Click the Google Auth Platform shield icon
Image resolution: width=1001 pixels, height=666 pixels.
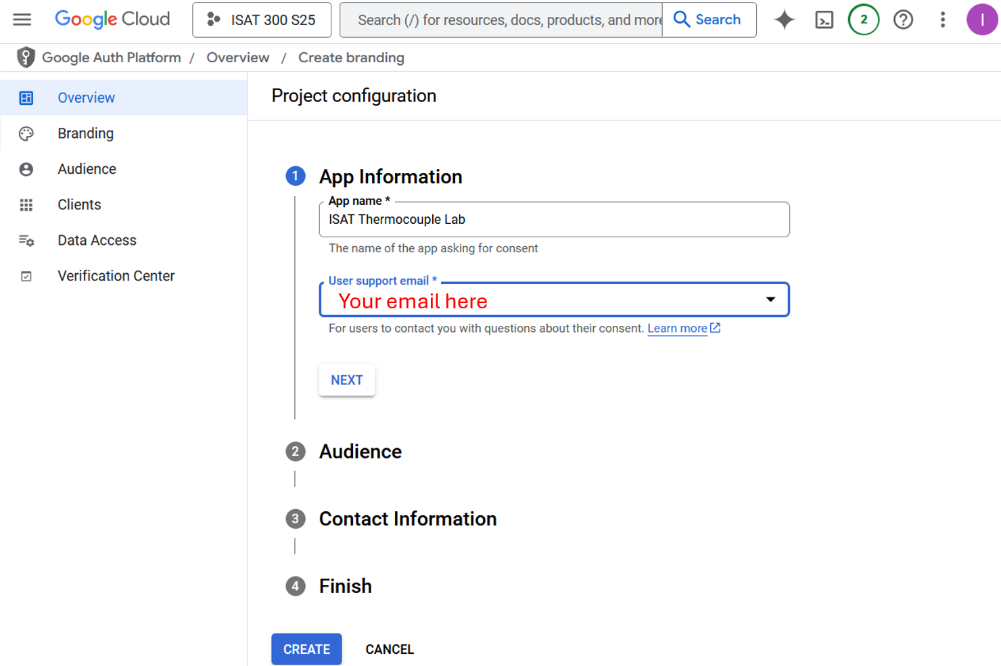(26, 57)
